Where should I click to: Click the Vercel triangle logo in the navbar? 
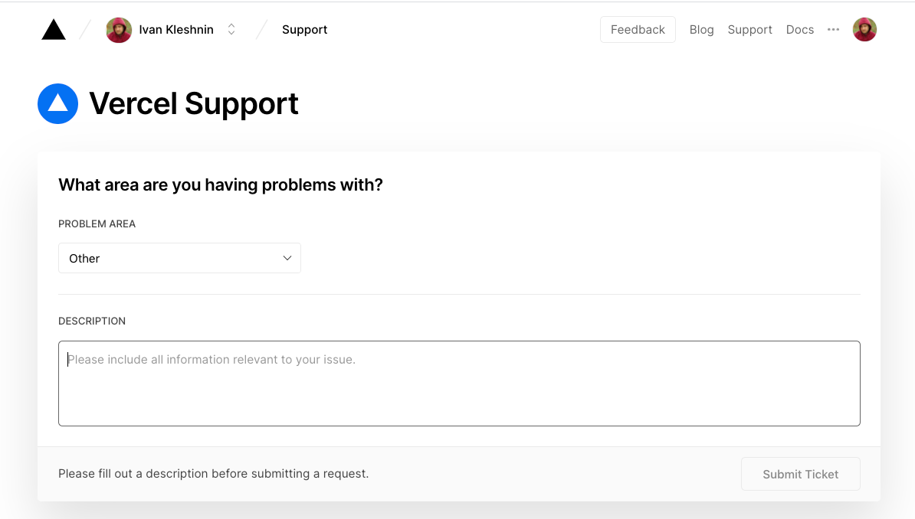pyautogui.click(x=53, y=29)
